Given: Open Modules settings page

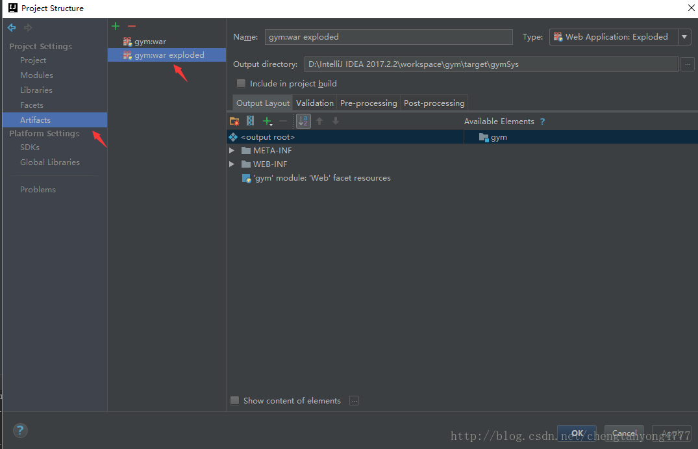Looking at the screenshot, I should 36,75.
